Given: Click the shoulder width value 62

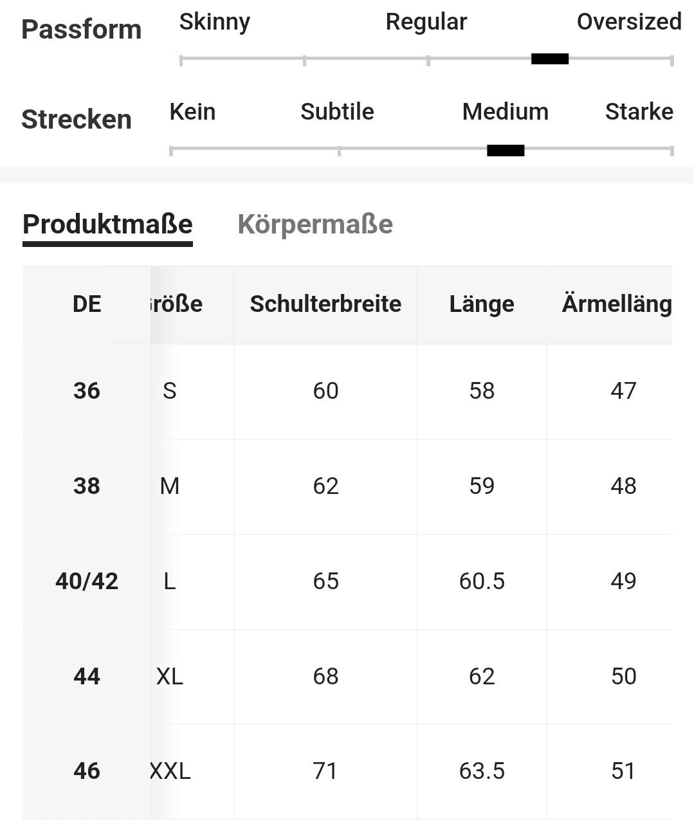Looking at the screenshot, I should click(x=325, y=486).
